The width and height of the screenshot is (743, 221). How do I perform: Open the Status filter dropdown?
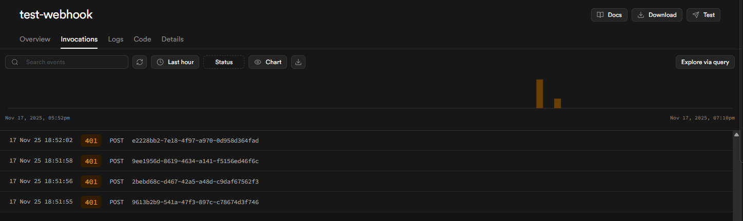(x=224, y=62)
